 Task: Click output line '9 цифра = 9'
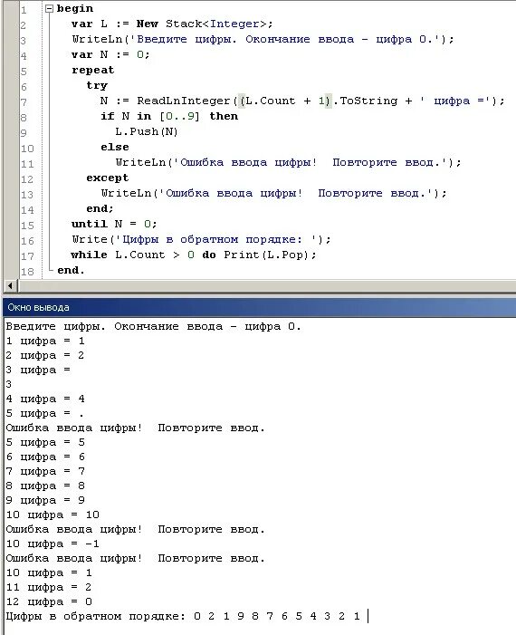(45, 501)
